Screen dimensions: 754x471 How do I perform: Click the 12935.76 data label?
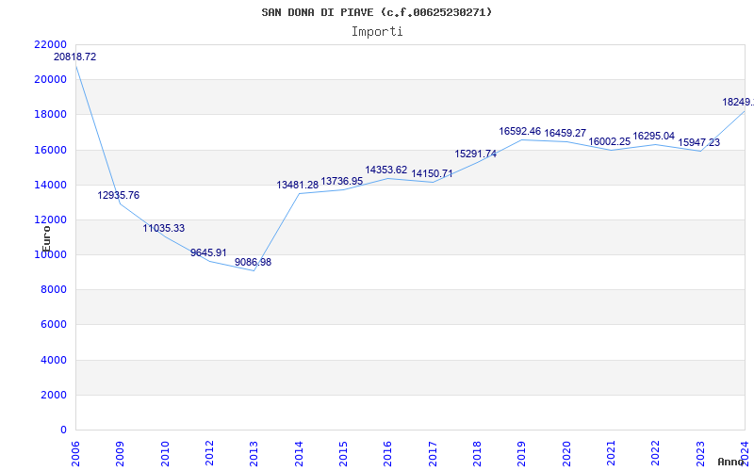(x=119, y=195)
